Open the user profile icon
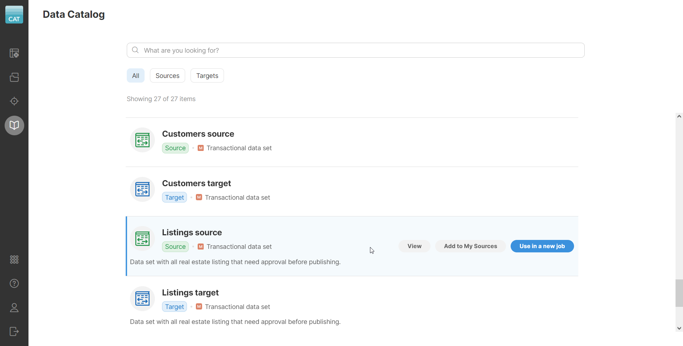683x346 pixels. (14, 308)
